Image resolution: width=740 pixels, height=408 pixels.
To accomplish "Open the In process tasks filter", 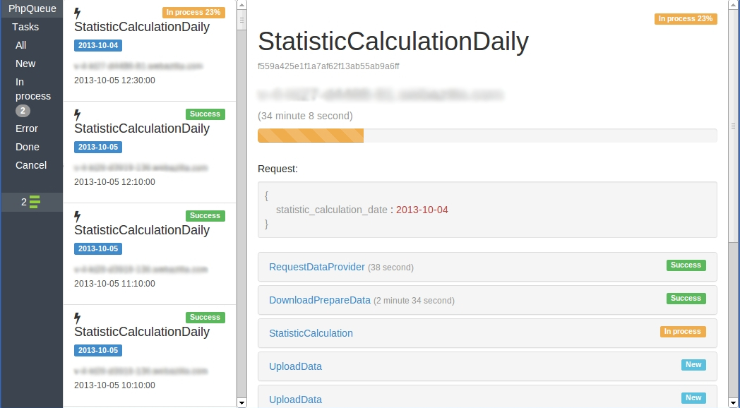I will pos(32,89).
